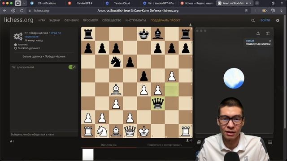Open assistant panel sliders settings icon
The image size is (287, 161).
(268, 33)
